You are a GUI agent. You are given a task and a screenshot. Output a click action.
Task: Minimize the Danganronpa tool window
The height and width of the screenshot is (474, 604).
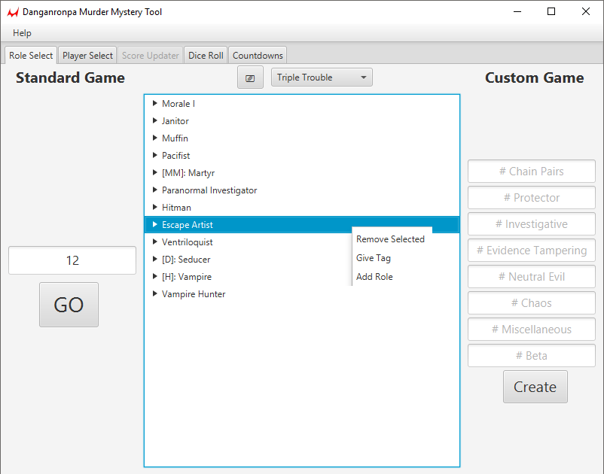(517, 11)
